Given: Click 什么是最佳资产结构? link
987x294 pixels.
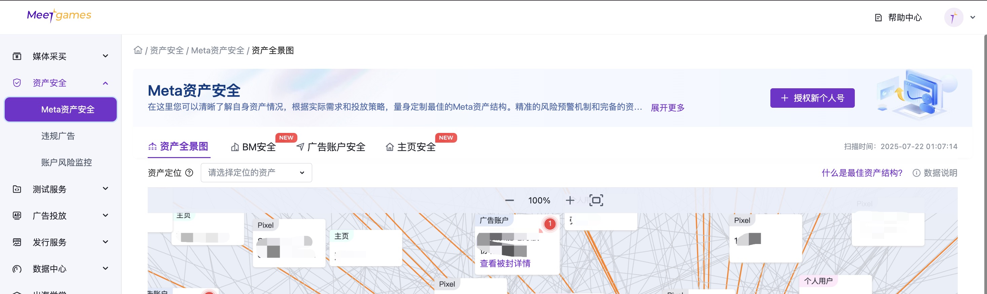Looking at the screenshot, I should tap(862, 173).
